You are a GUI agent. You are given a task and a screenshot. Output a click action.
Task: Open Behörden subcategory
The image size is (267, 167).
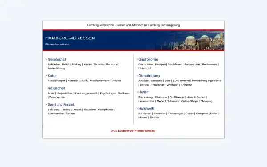pyautogui.click(x=54, y=65)
